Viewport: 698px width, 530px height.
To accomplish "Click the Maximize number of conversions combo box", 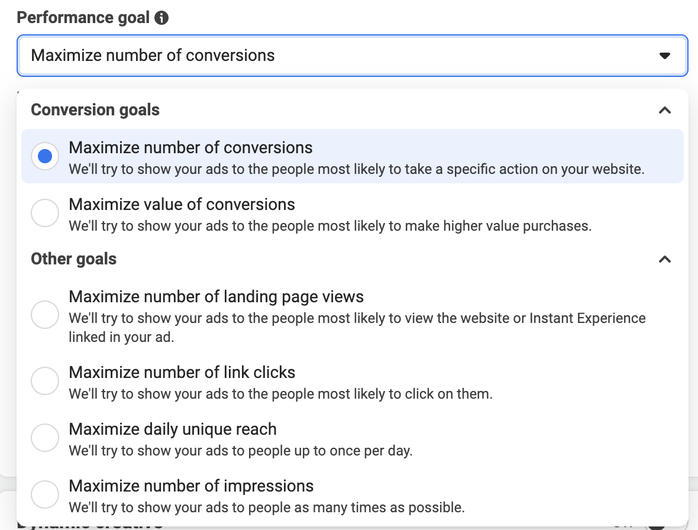I will [x=353, y=56].
